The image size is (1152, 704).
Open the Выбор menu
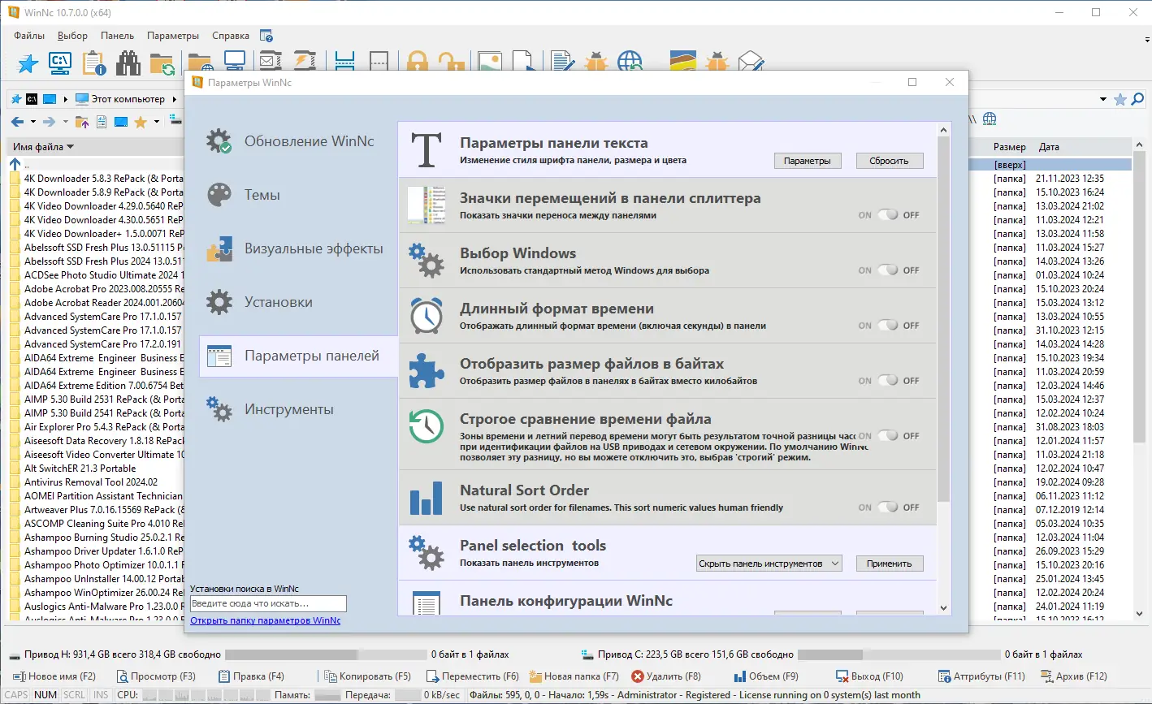pos(73,36)
